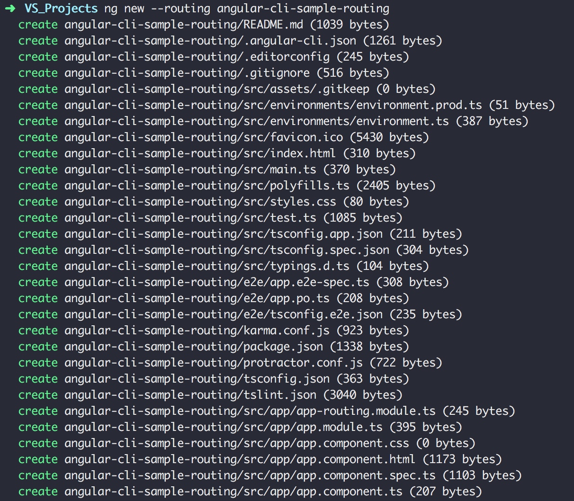
Task: Click the tsconfig.spec.json (304 bytes) line
Action: (243, 250)
